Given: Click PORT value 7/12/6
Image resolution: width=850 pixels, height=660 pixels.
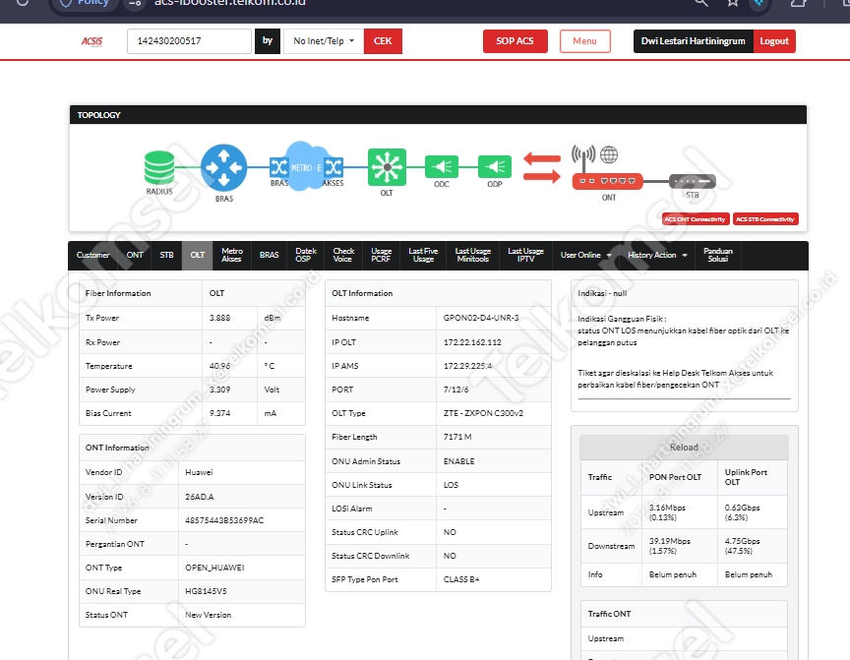Looking at the screenshot, I should point(455,390).
